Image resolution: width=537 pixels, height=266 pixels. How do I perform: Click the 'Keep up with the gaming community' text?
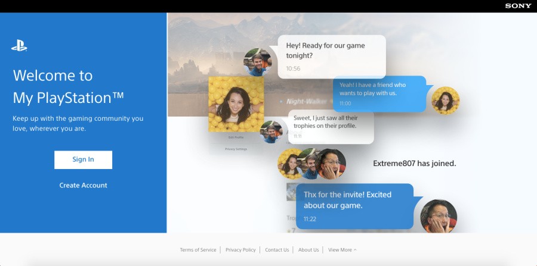(x=78, y=124)
